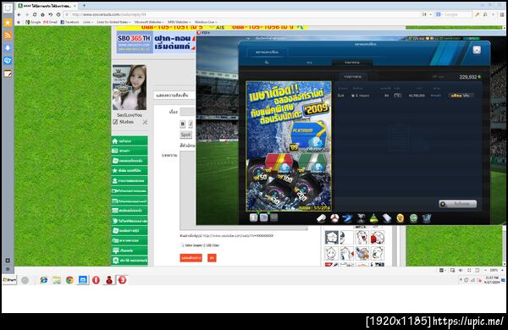Click the green round icon in the game toolbar
Image resolution: width=508 pixels, height=330 pixels.
tap(413, 218)
